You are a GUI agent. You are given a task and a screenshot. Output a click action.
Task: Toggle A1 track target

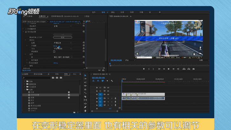(100, 98)
